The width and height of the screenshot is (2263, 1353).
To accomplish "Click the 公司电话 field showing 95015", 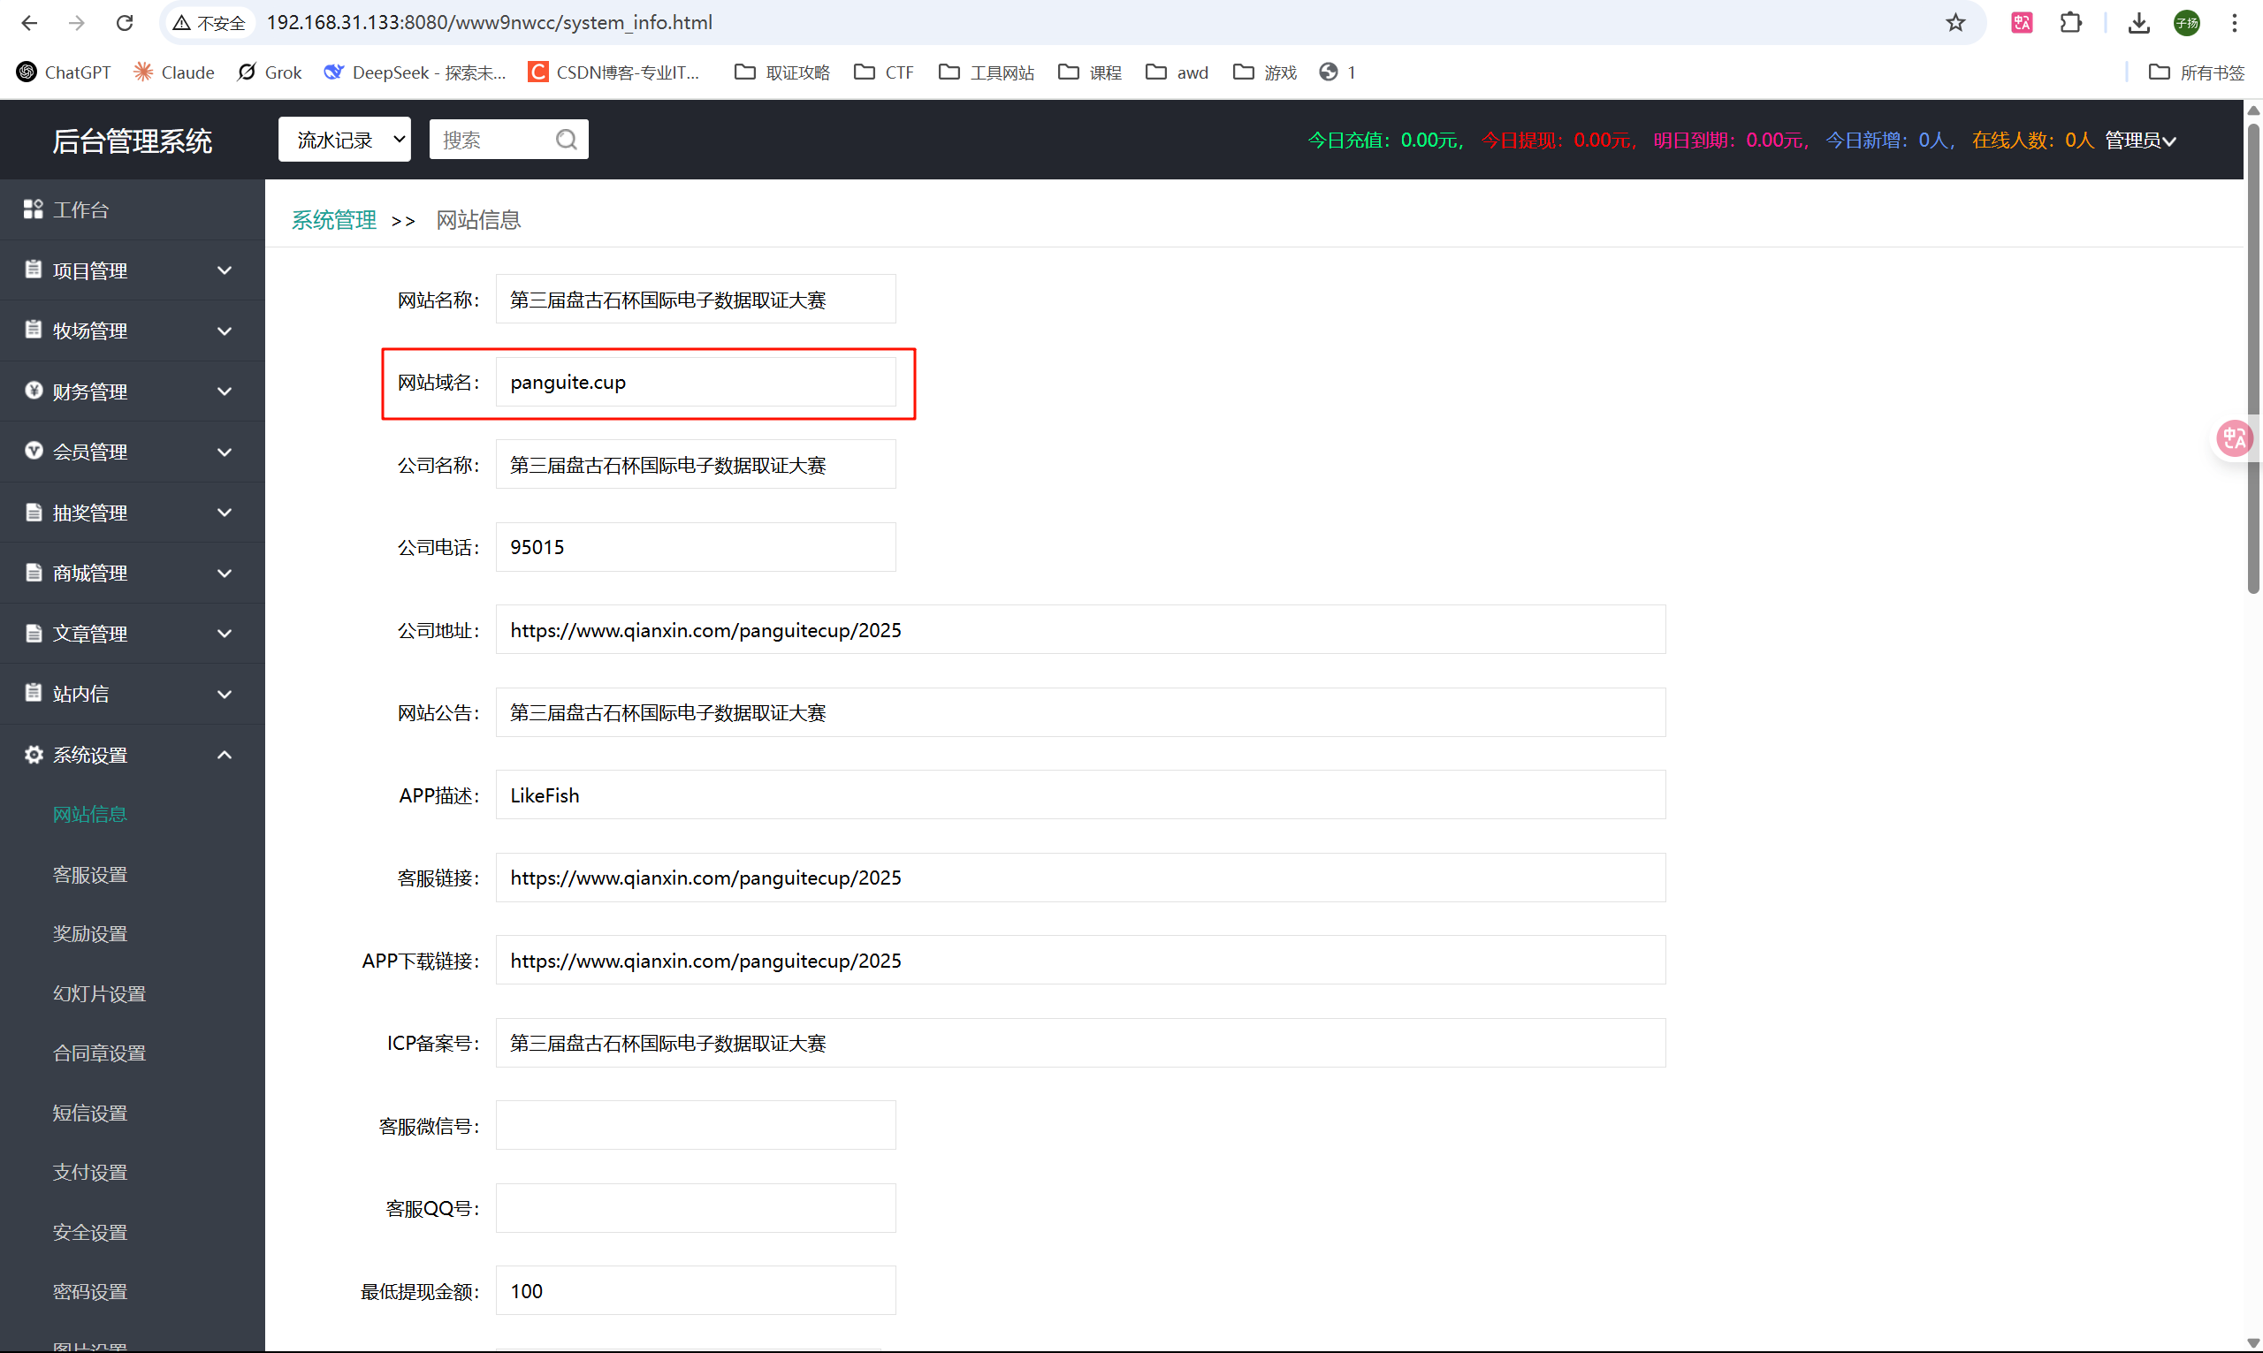I will pyautogui.click(x=696, y=547).
